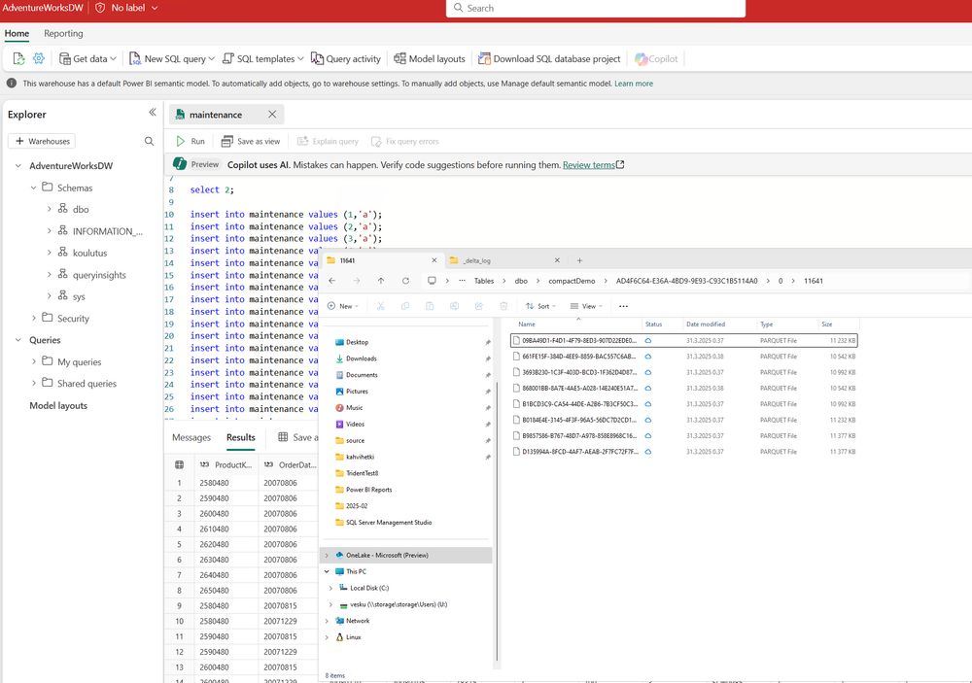
Task: Select the Results tab
Action: [240, 437]
